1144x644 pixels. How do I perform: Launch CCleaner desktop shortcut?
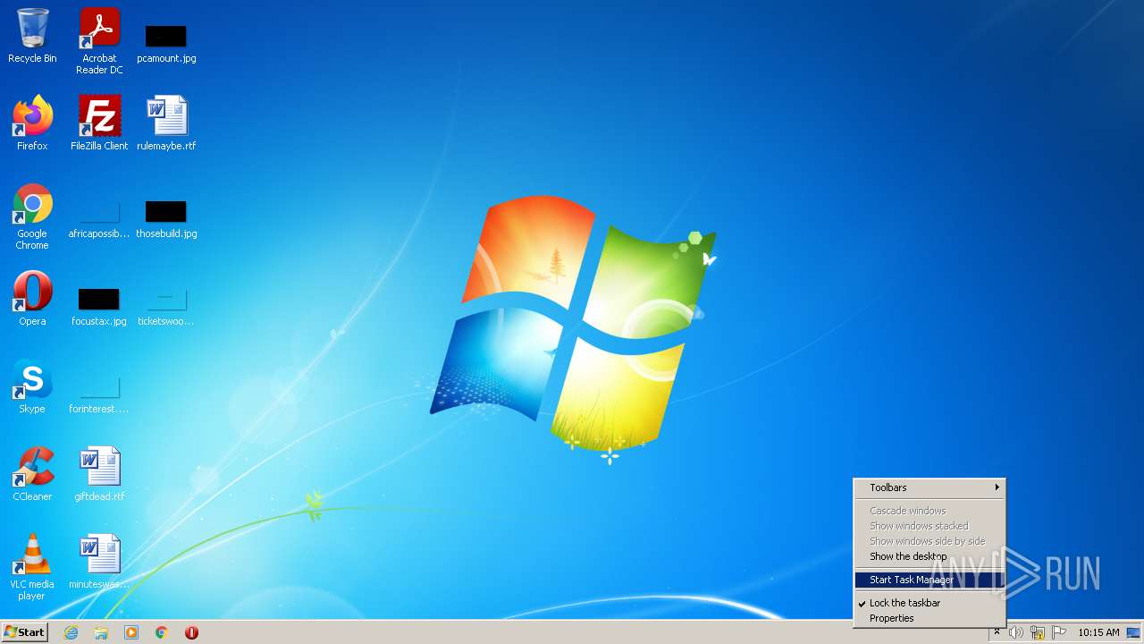[x=32, y=474]
